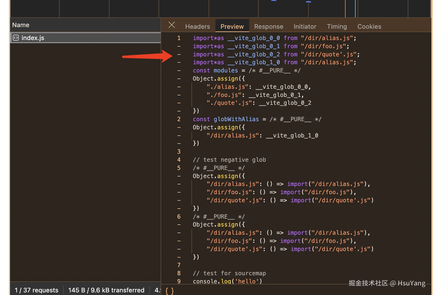Screen dimensions: 433x295
Task: Click the '// test for sourcemap' comment
Action: 229,273
